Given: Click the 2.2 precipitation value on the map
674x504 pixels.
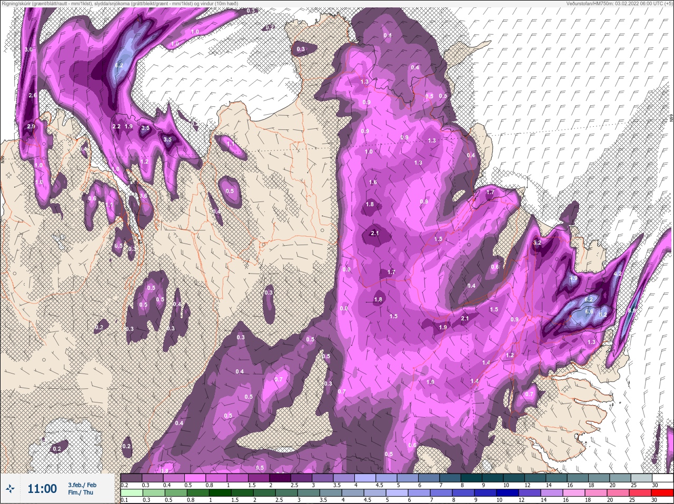Looking at the screenshot, I should click(x=116, y=127).
